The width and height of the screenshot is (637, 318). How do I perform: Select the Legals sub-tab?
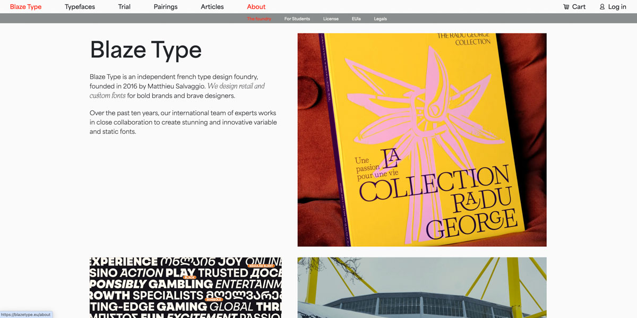click(x=380, y=19)
